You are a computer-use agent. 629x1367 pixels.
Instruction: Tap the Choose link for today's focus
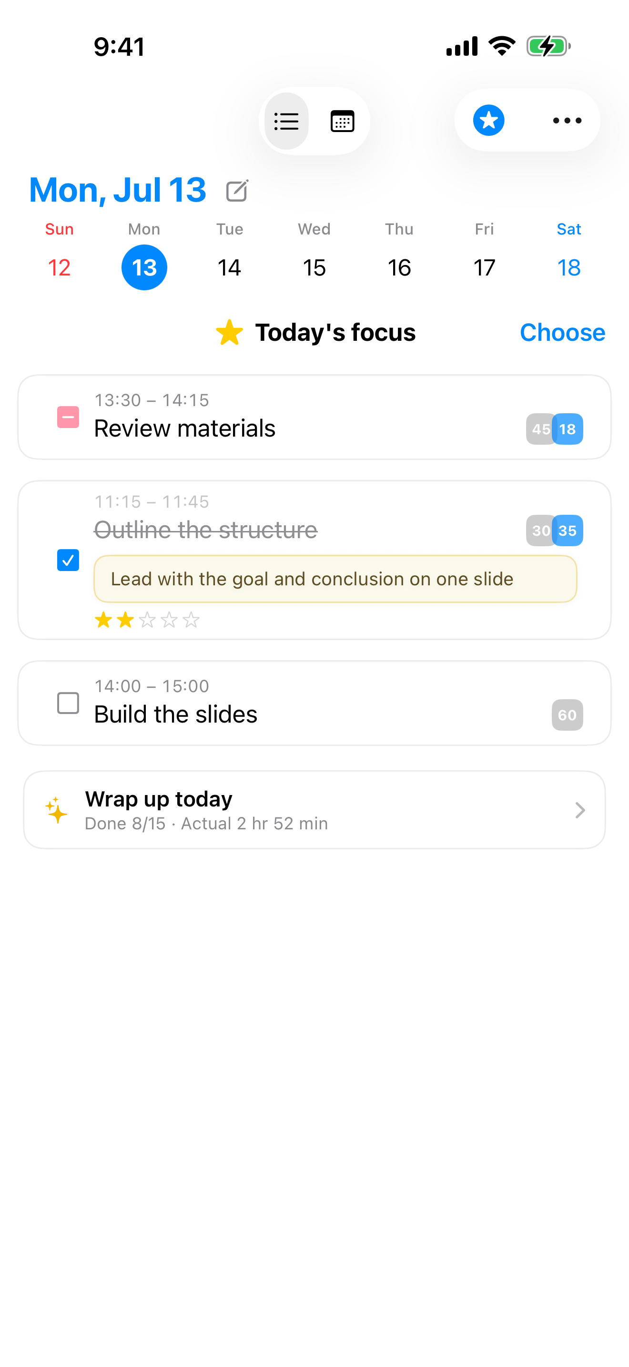[562, 333]
